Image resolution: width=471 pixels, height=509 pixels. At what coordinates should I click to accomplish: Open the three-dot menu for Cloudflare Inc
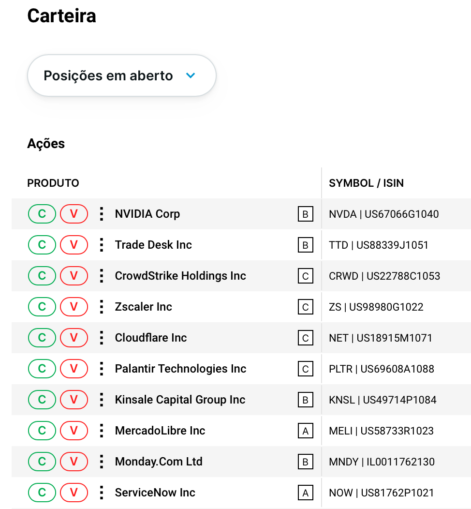[x=102, y=338]
